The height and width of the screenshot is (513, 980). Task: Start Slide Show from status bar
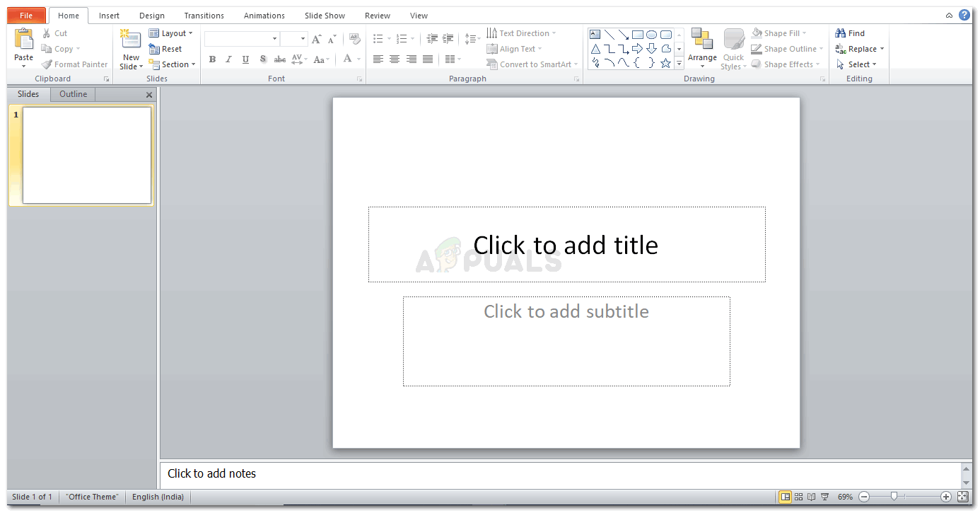pos(824,497)
